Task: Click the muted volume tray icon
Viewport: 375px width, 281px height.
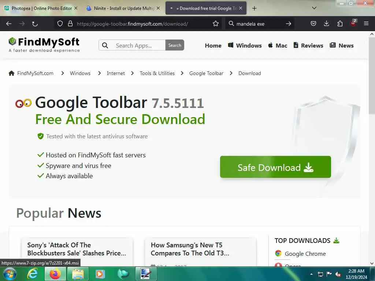Action: click(x=338, y=274)
